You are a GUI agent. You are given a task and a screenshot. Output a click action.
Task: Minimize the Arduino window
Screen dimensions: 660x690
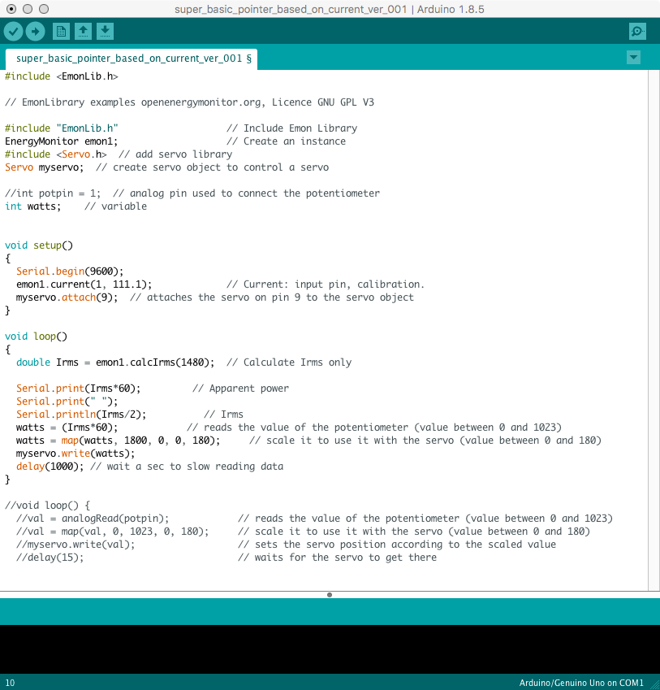pyautogui.click(x=28, y=8)
